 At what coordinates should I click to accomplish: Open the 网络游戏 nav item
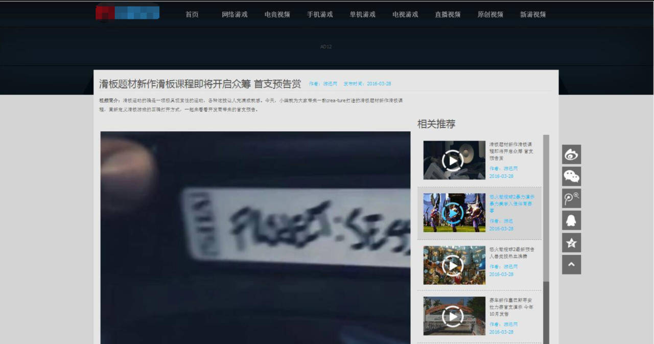coord(235,14)
